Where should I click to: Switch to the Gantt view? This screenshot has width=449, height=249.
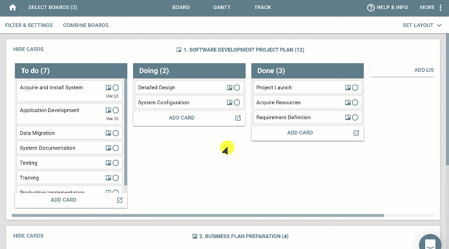tap(222, 7)
